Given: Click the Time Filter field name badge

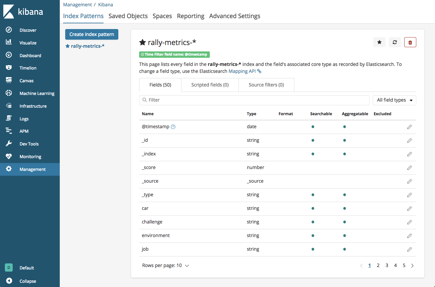Looking at the screenshot, I should 174,54.
